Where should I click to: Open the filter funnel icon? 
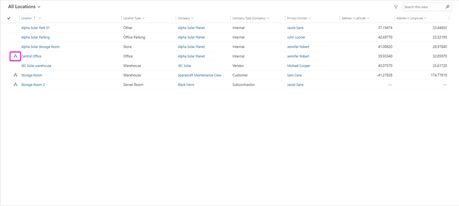(396, 7)
